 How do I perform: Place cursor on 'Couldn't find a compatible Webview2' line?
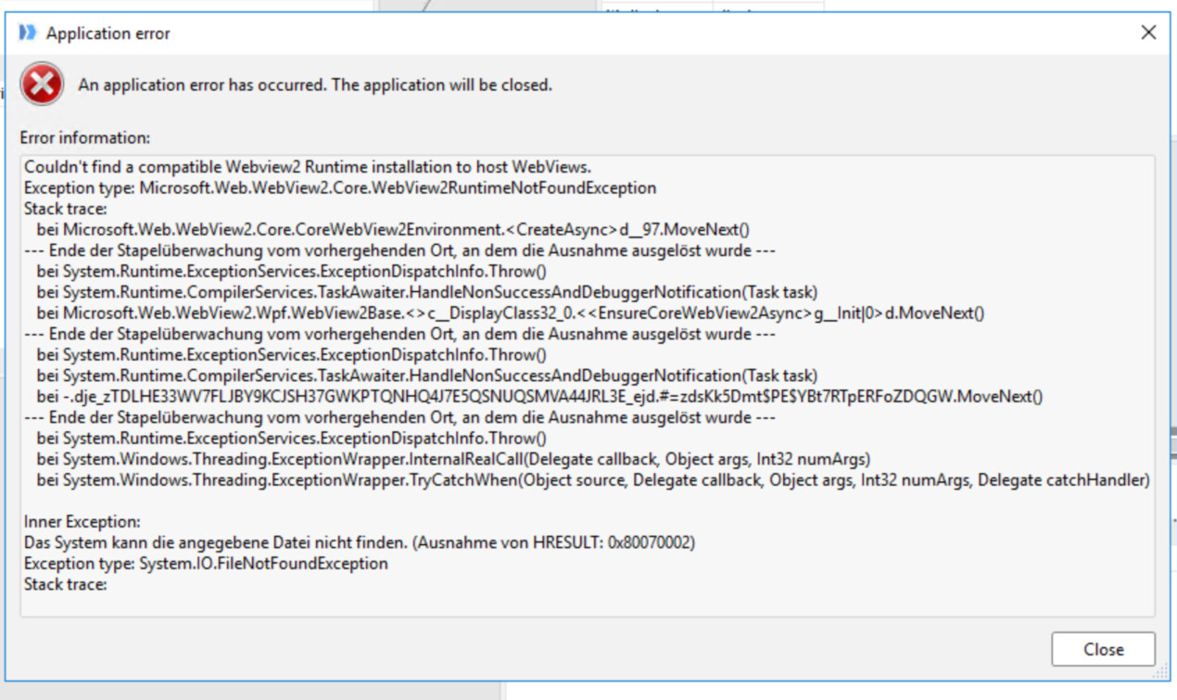(x=308, y=167)
